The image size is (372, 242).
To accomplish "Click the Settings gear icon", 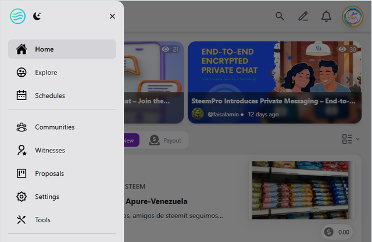I will (22, 197).
